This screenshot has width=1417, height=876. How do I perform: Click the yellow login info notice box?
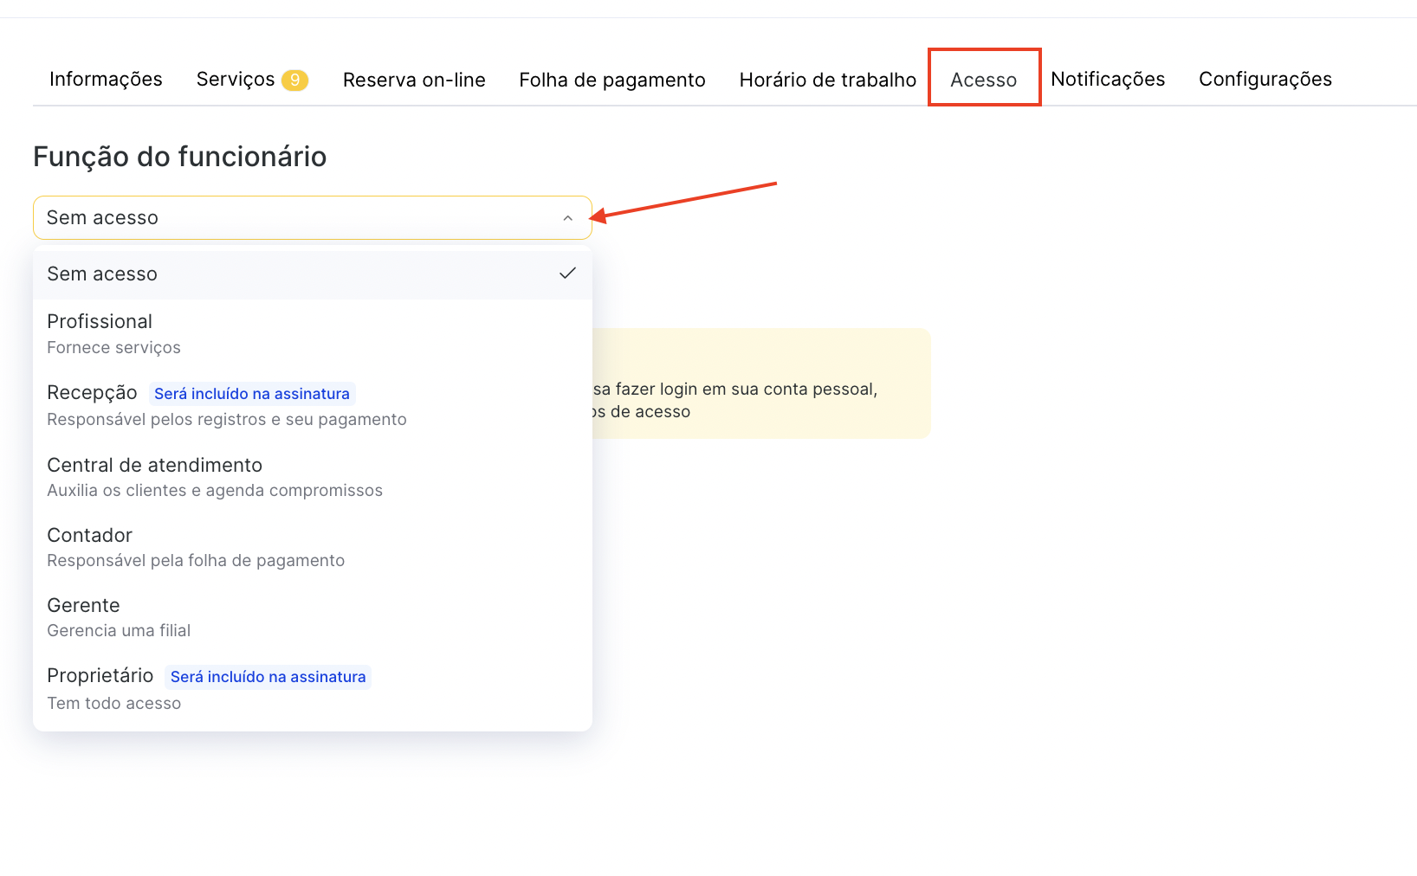pos(760,383)
